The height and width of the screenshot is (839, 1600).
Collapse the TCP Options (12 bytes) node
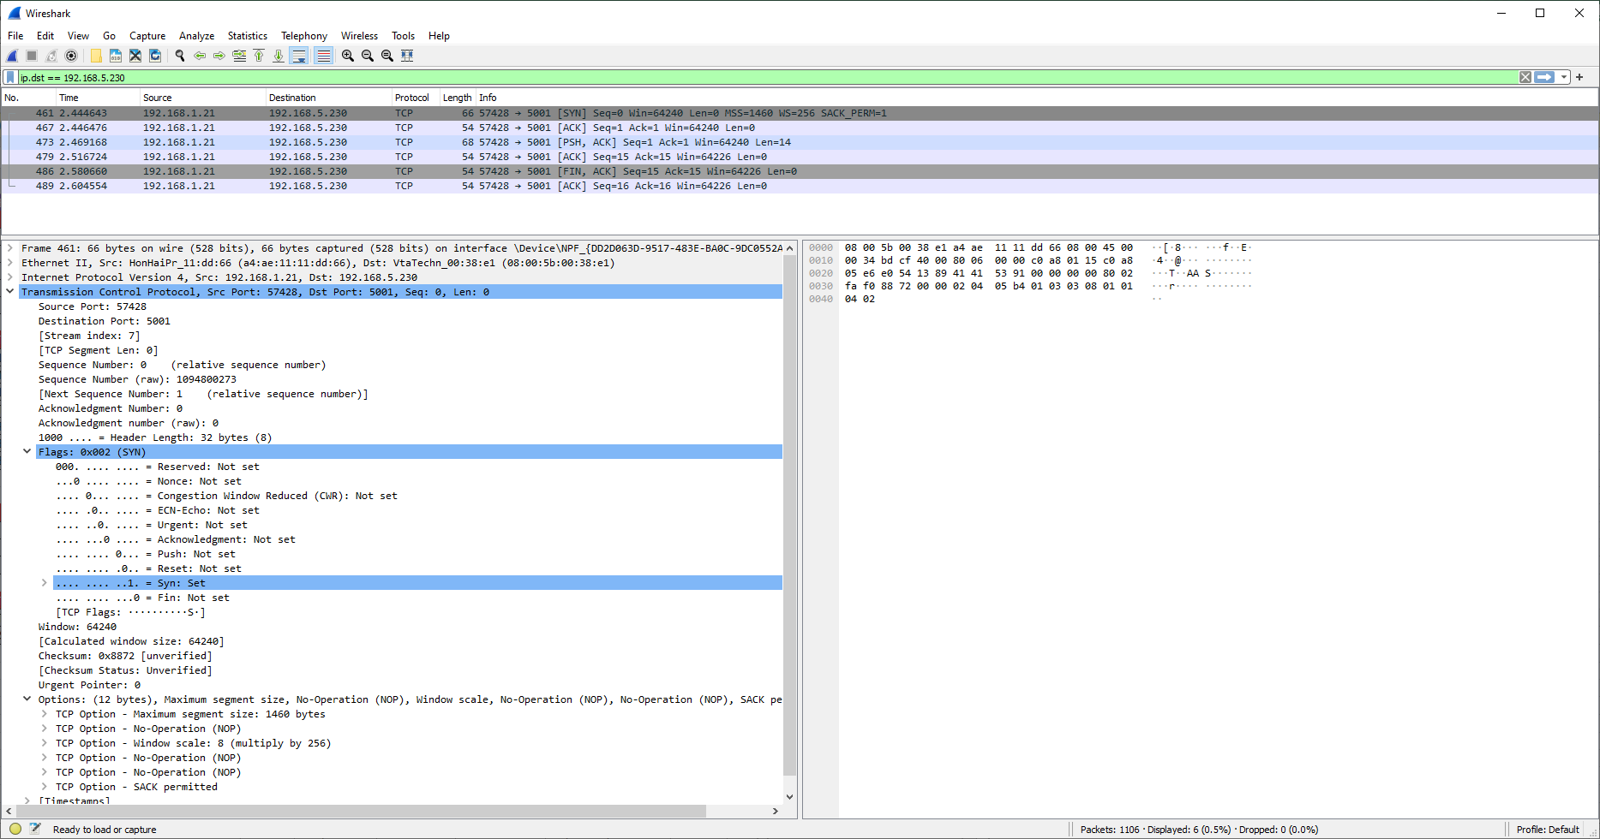pos(27,699)
